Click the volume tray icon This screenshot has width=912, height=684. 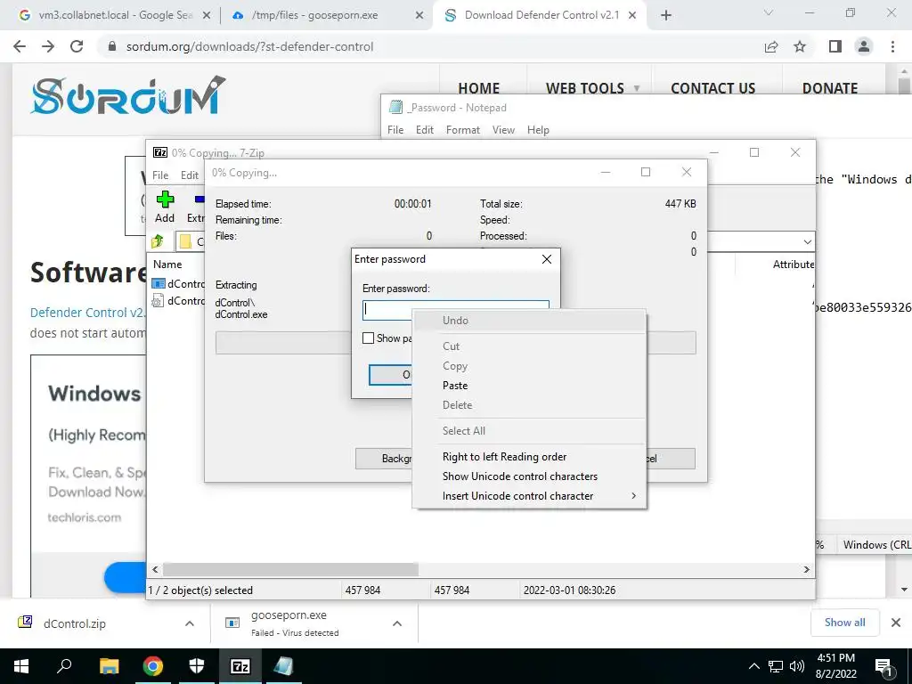coord(797,666)
